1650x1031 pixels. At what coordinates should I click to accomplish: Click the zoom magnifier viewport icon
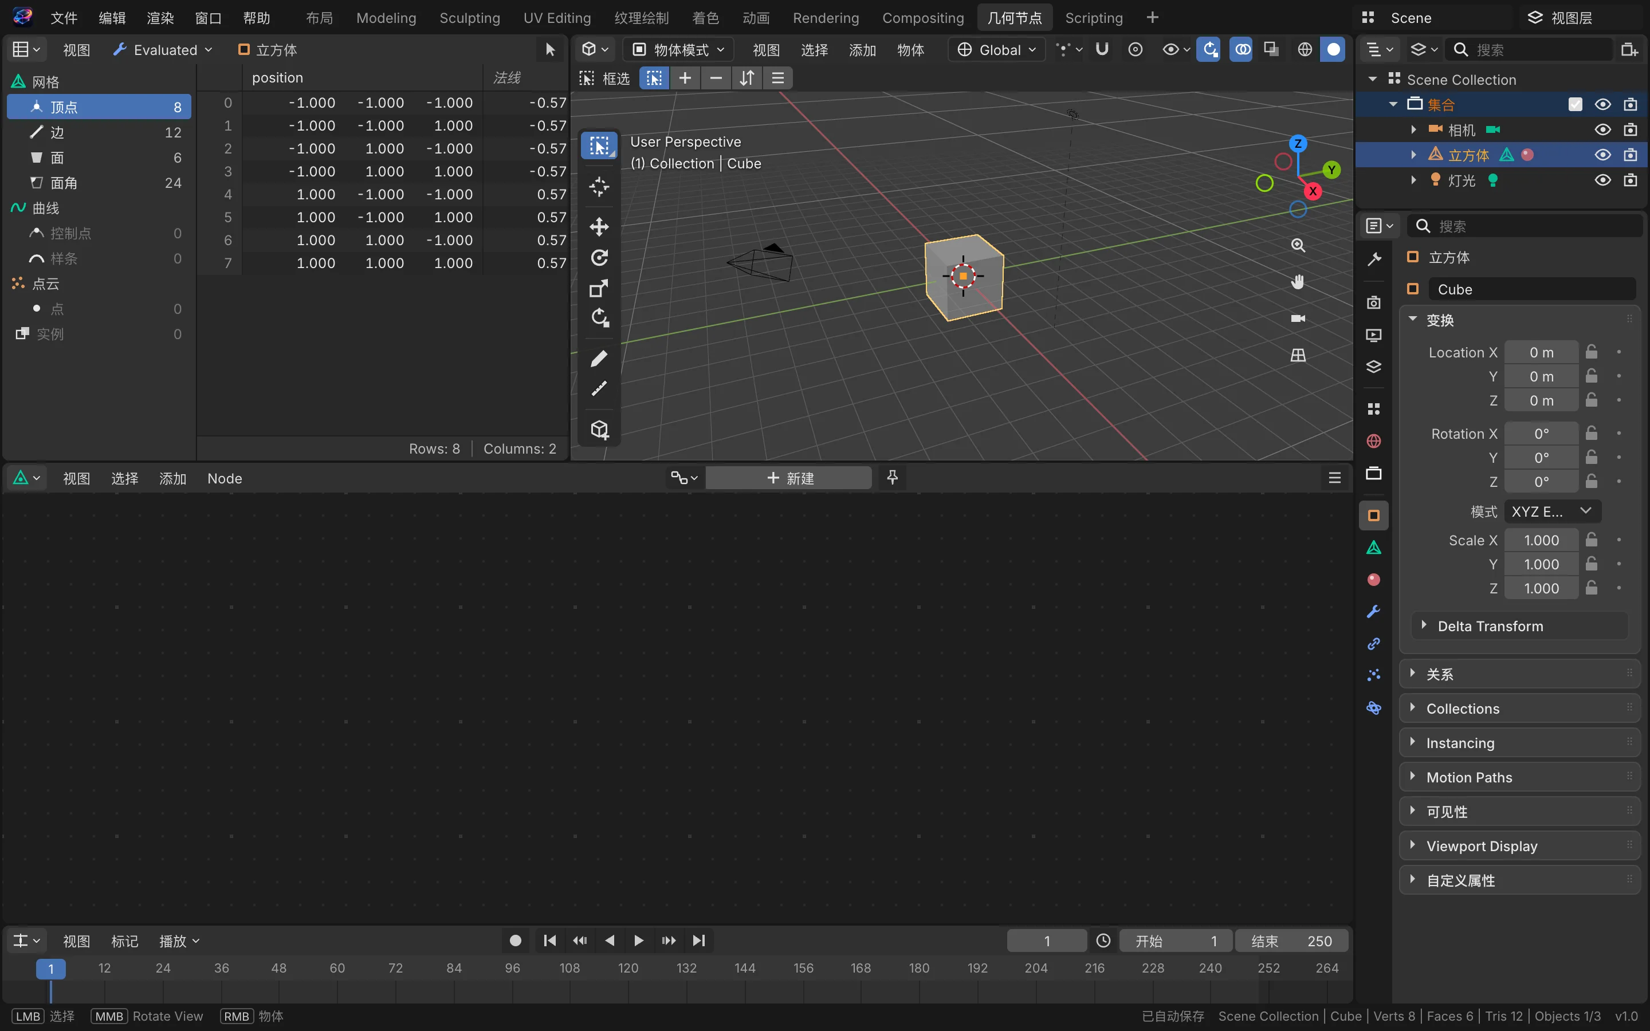1298,246
